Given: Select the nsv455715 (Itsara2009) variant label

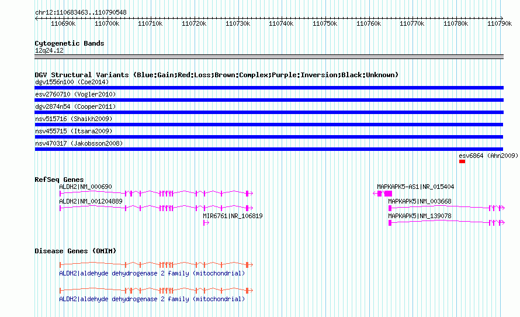Looking at the screenshot, I should tap(74, 131).
